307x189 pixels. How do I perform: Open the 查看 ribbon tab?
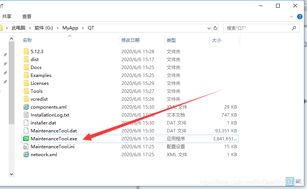tap(27, 17)
